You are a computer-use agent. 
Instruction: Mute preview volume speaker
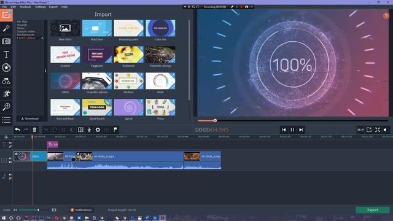coord(386,130)
